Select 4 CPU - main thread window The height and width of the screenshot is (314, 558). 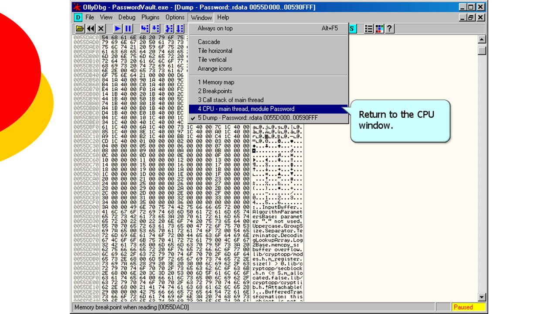click(269, 109)
